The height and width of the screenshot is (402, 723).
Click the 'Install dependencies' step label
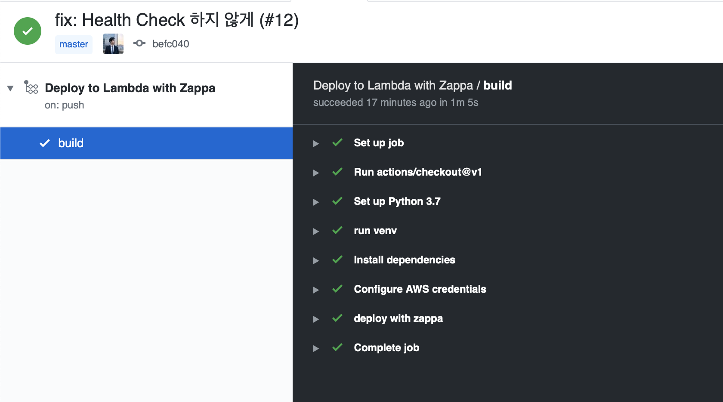click(405, 260)
